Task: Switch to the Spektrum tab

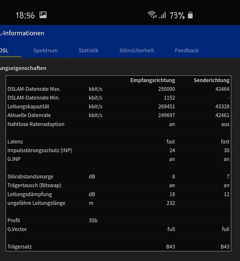Action: tap(45, 51)
